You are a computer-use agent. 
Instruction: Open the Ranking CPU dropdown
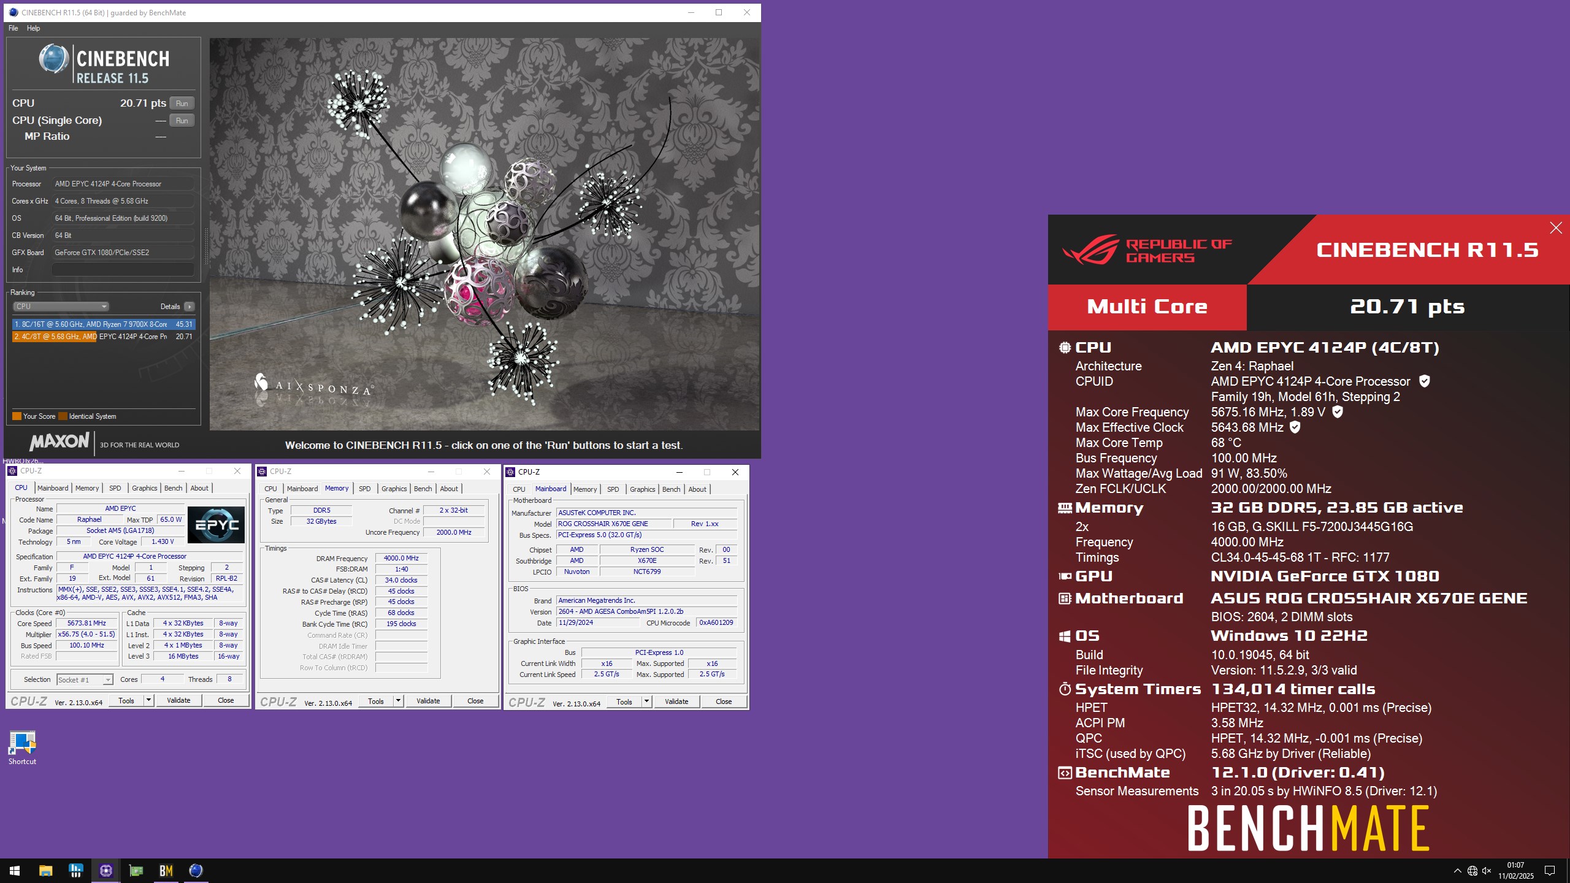pyautogui.click(x=61, y=307)
